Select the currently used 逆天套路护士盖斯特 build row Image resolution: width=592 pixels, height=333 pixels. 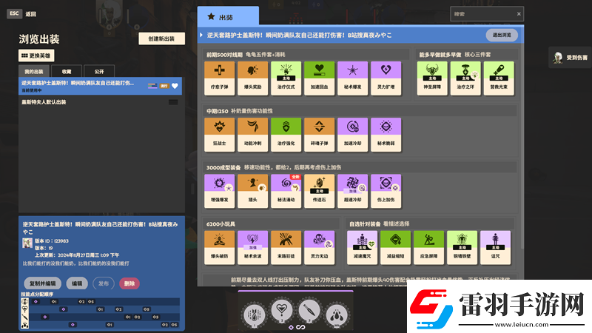100,86
